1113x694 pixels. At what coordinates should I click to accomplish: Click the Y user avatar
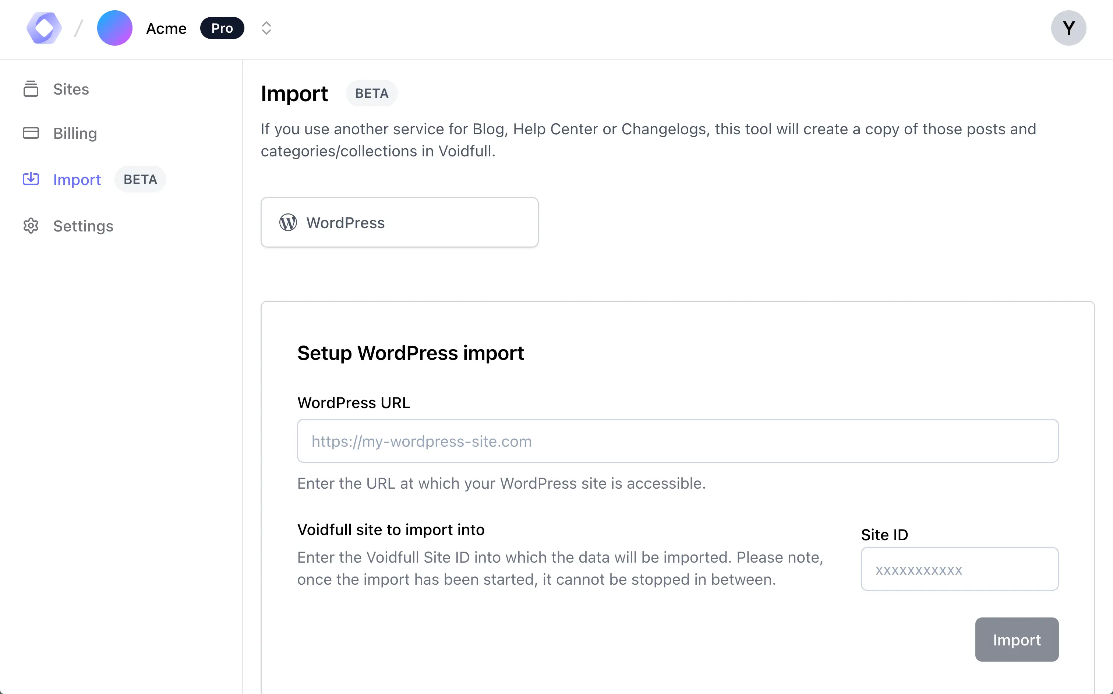[1068, 28]
